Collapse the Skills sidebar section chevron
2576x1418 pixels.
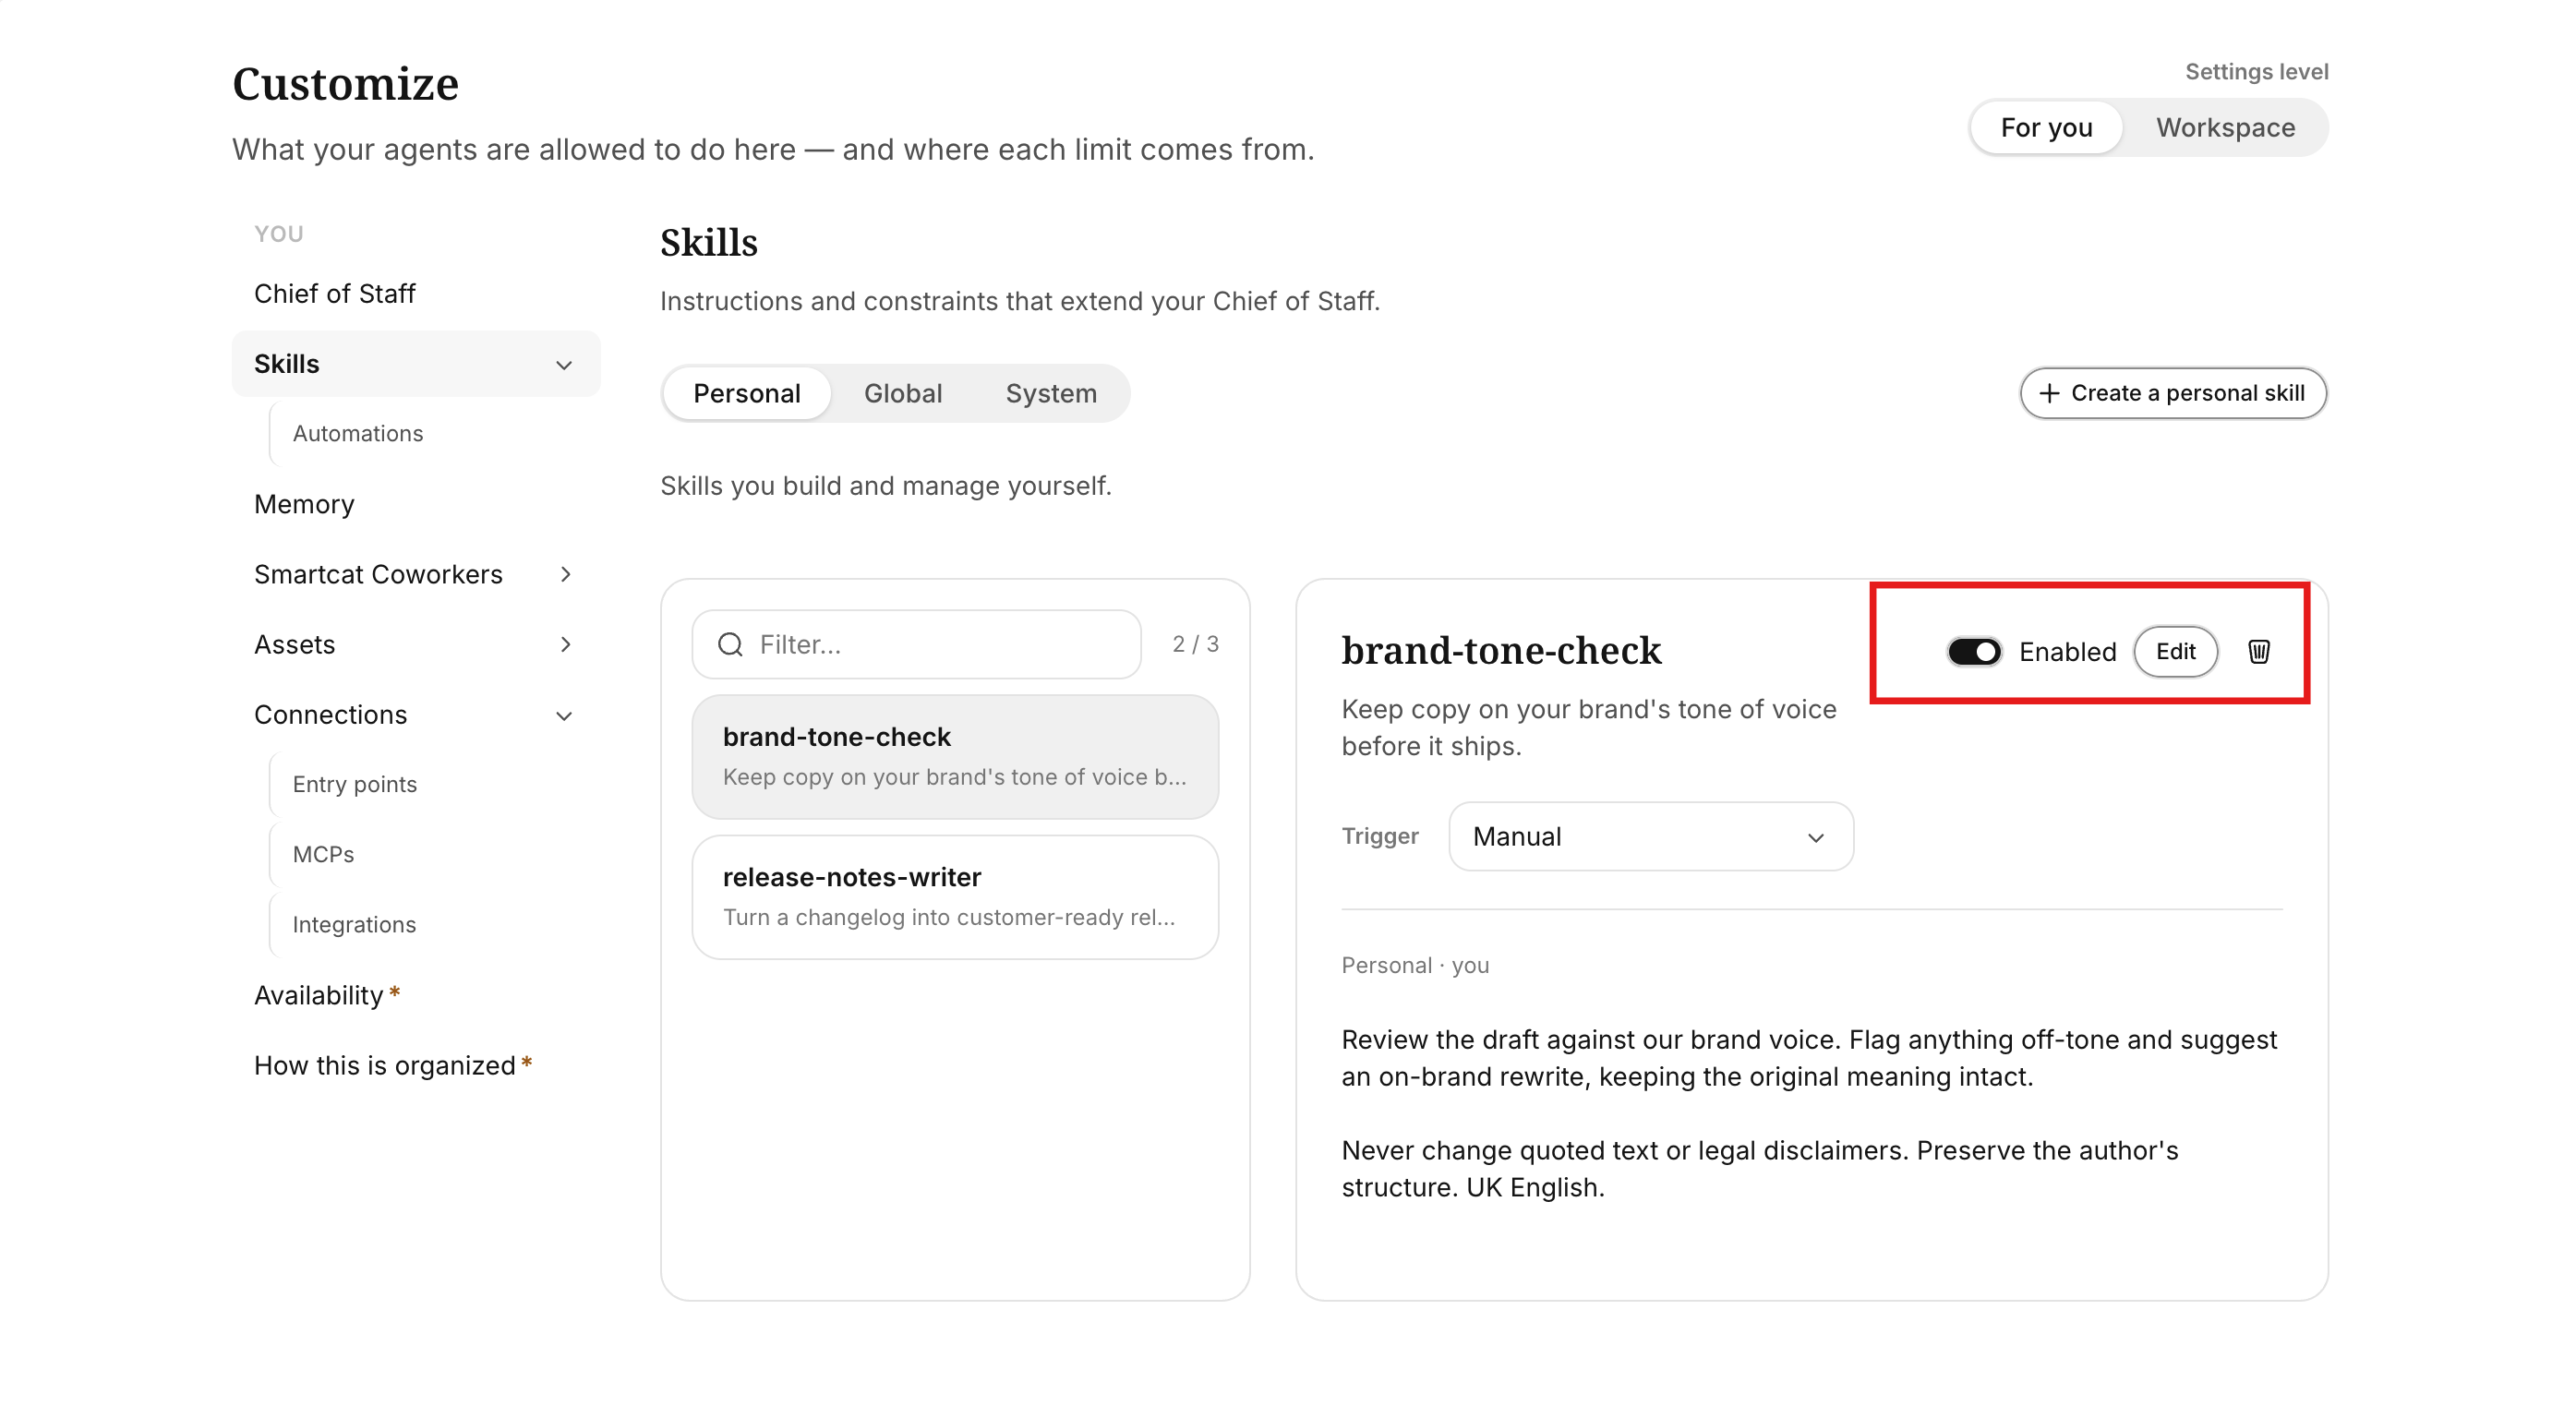[x=564, y=365]
